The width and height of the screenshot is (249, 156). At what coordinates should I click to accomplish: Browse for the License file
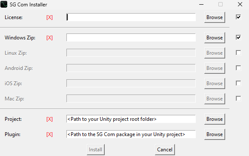[x=215, y=17]
